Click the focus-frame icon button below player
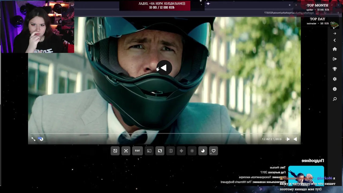 point(126,151)
